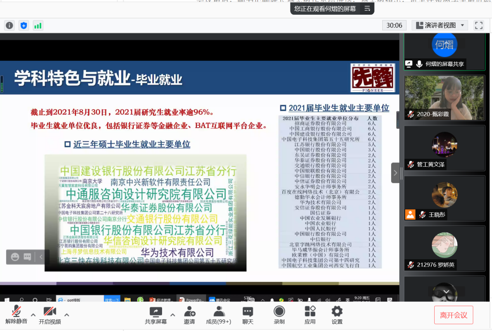Open the Apps (应用) icon
This screenshot has height=331, width=492.
tap(310, 315)
